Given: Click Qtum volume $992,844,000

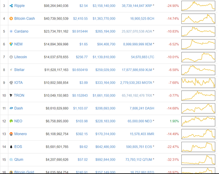Looking at the screenshot, I should [x=105, y=159].
